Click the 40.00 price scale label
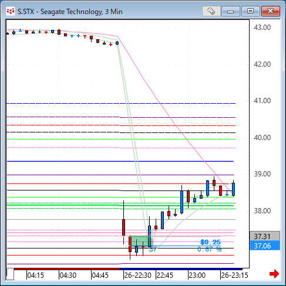The image size is (286, 286). (x=263, y=138)
